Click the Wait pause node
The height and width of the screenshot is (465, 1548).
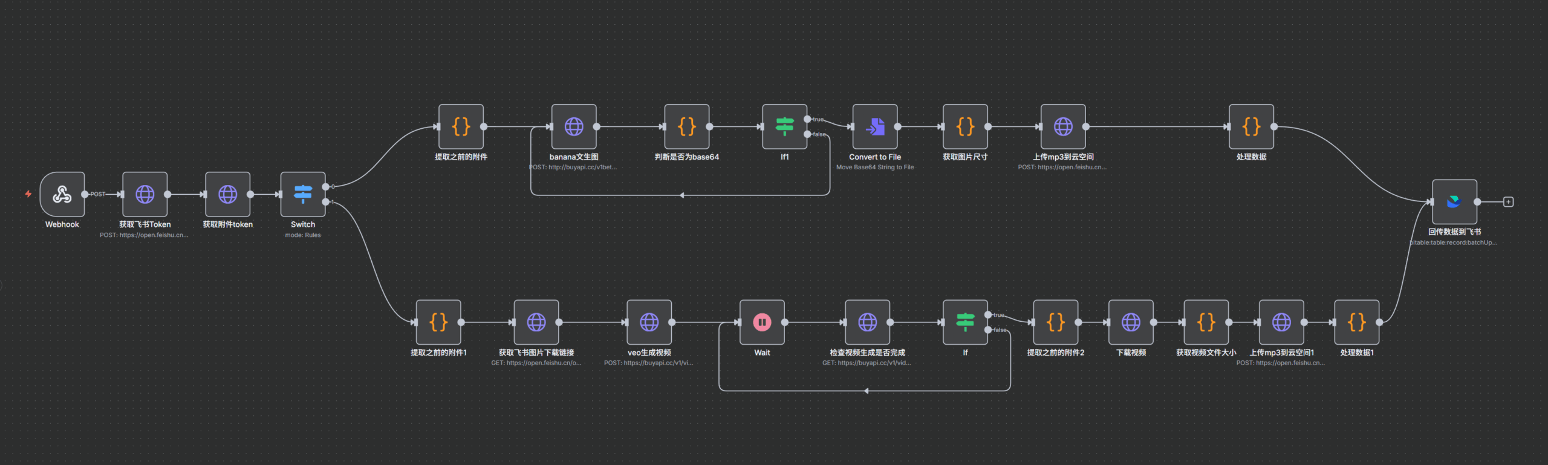tap(762, 322)
